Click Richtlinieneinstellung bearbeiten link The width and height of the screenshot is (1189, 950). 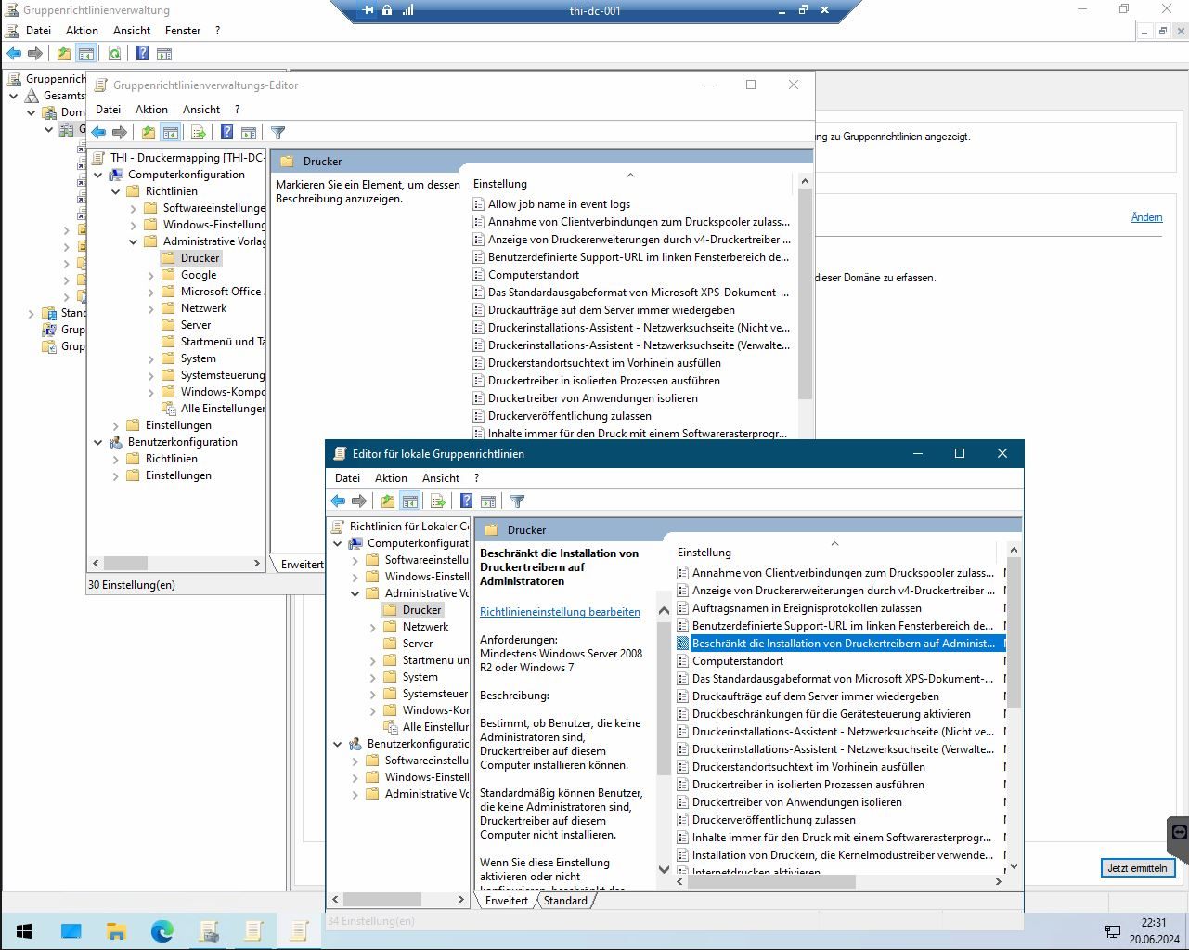pos(560,612)
